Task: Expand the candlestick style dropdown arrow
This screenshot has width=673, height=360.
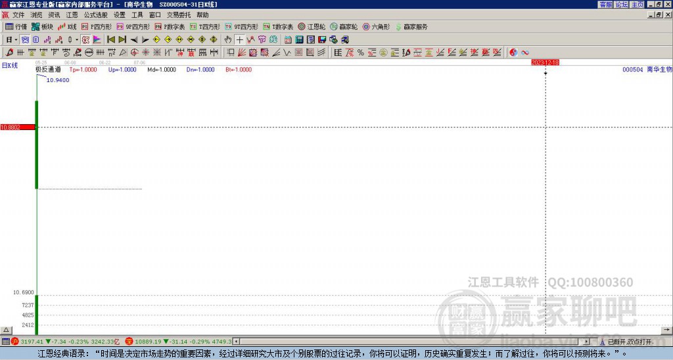Action: point(77,39)
